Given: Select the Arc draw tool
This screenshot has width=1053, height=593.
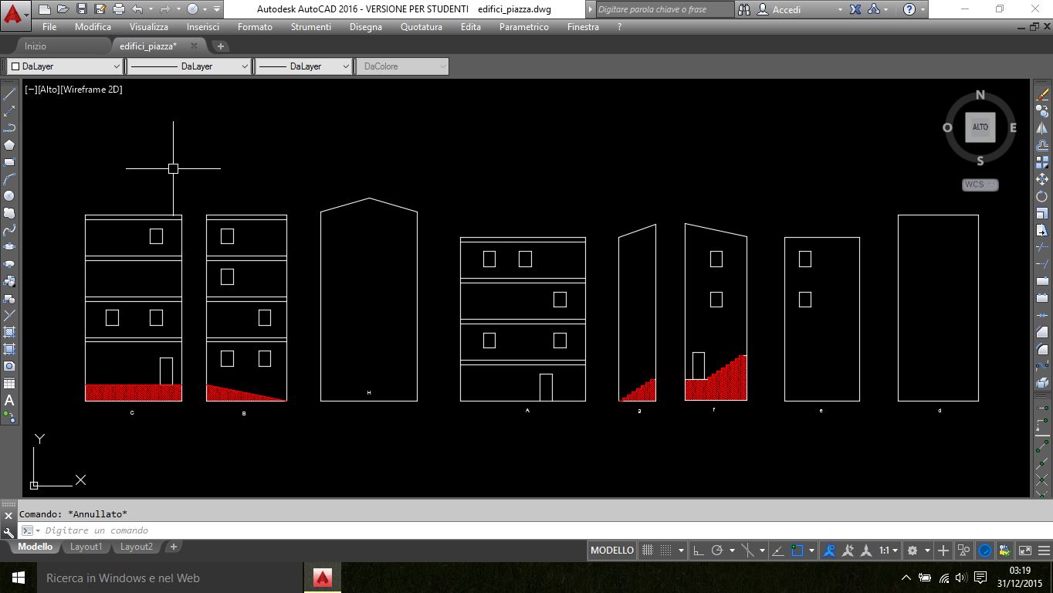Looking at the screenshot, I should 9,179.
